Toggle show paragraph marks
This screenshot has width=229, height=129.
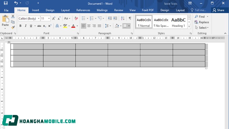(x=130, y=18)
